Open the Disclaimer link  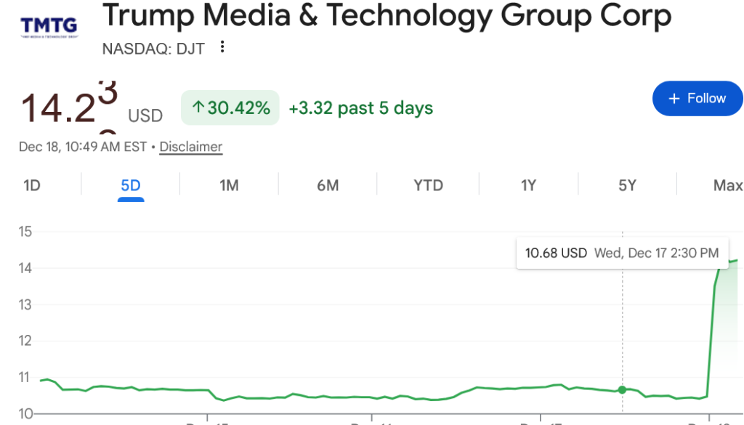[x=190, y=147]
